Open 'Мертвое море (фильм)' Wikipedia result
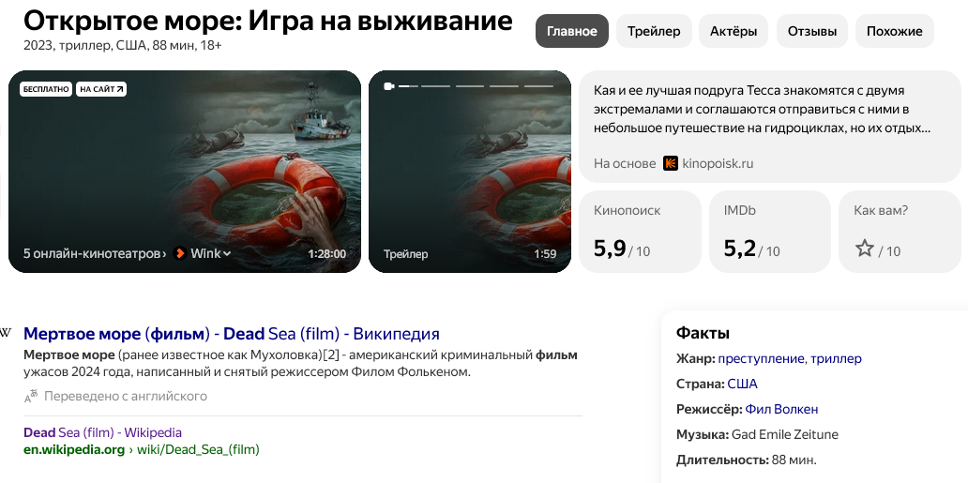This screenshot has height=483, width=968. point(232,334)
